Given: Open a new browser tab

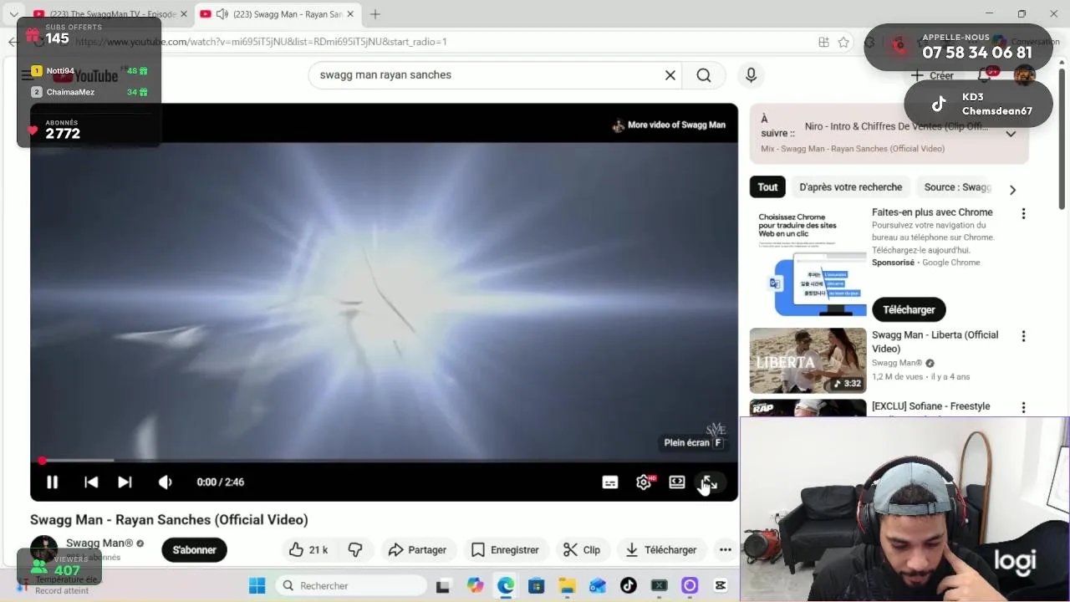Looking at the screenshot, I should point(375,14).
